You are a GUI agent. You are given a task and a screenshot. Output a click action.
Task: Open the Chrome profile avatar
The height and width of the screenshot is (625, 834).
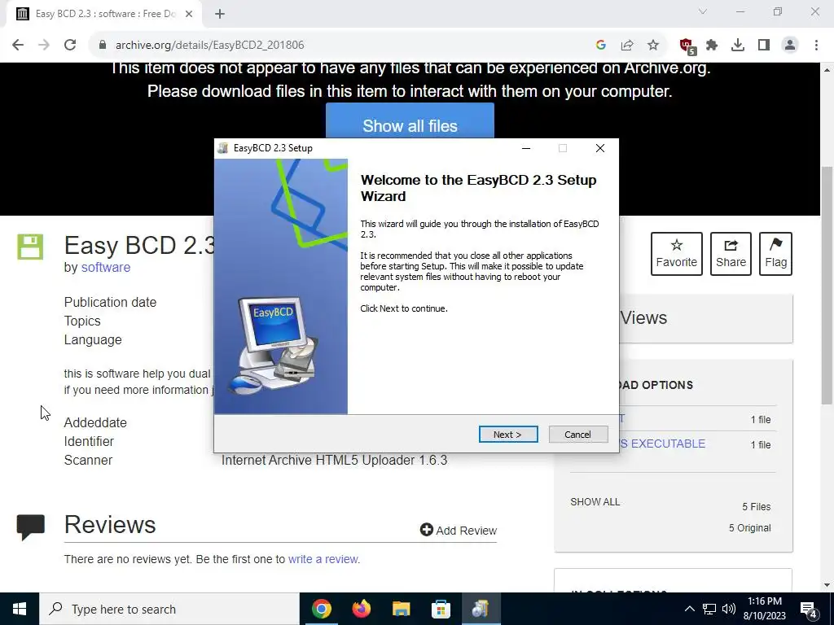point(790,46)
